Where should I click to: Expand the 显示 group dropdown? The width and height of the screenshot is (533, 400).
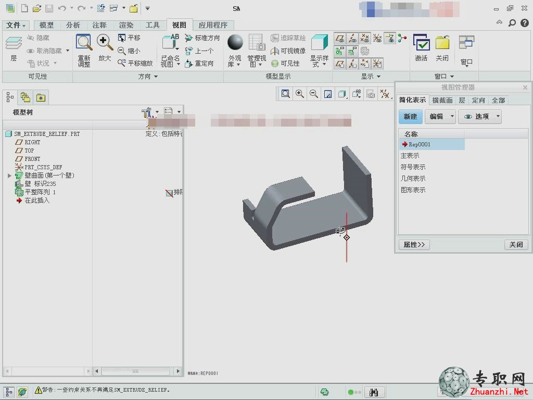coord(371,77)
